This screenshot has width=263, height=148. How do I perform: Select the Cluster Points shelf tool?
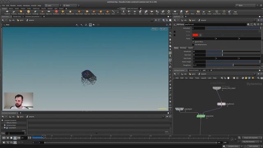[x=217, y=12]
